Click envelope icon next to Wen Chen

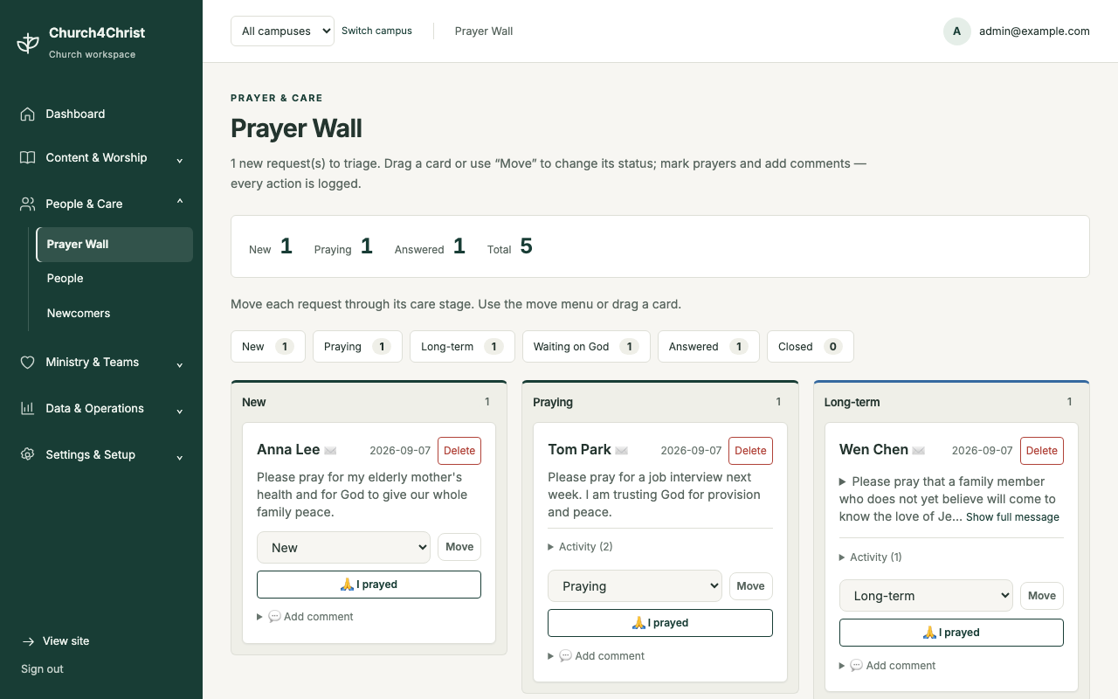tap(919, 451)
